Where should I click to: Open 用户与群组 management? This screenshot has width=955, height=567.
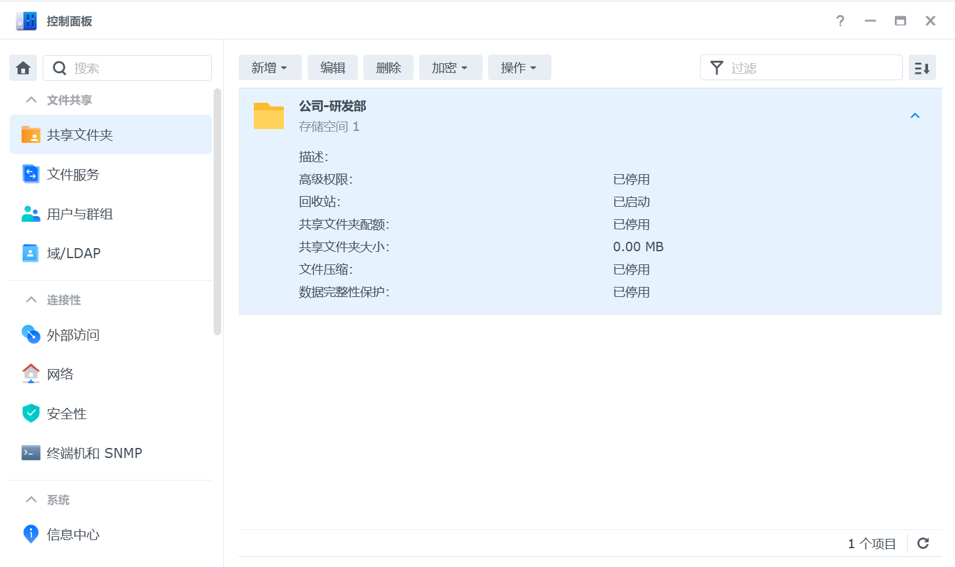coord(81,214)
